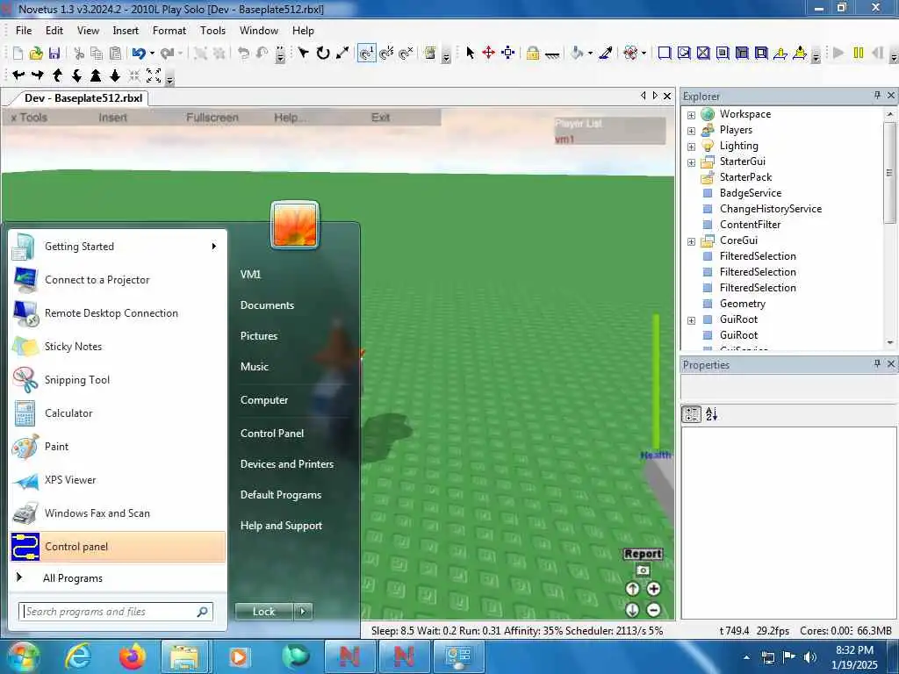Select the Resize diagonal double-arrow tool
This screenshot has width=899, height=674.
342,54
